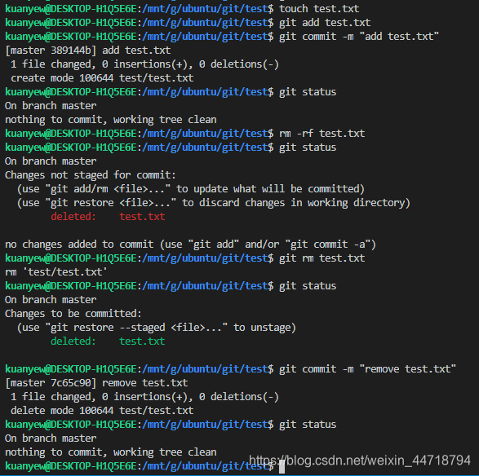
Task: Click "1 file changed" line below 389144b commit
Action: pyautogui.click(x=144, y=64)
